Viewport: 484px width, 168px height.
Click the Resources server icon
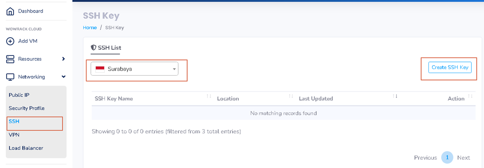click(10, 59)
